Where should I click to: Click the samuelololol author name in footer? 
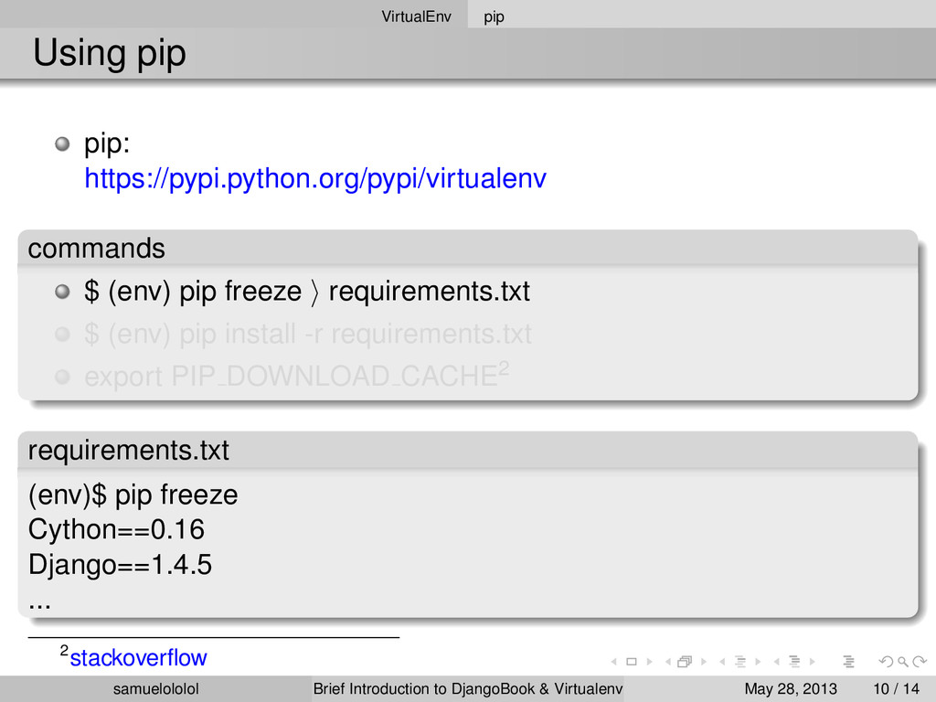point(155,688)
